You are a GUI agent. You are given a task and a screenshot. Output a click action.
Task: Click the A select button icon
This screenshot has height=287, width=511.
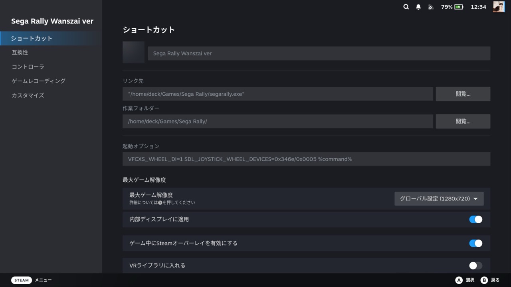tap(459, 280)
